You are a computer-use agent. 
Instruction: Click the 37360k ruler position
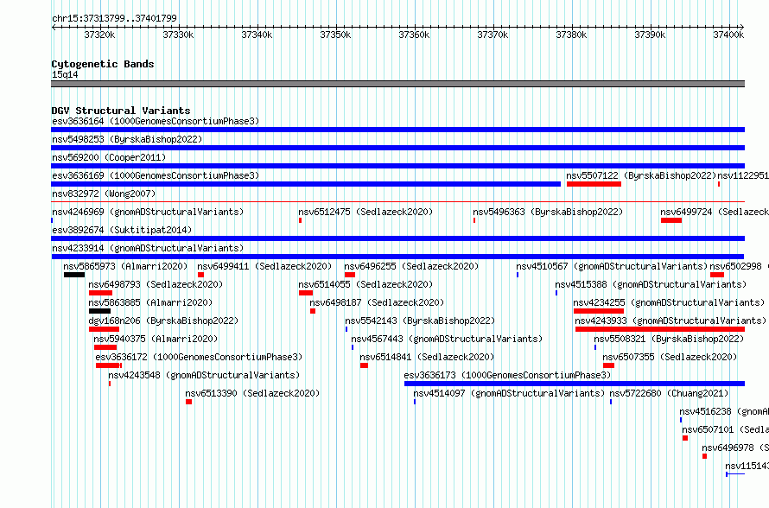coord(414,35)
